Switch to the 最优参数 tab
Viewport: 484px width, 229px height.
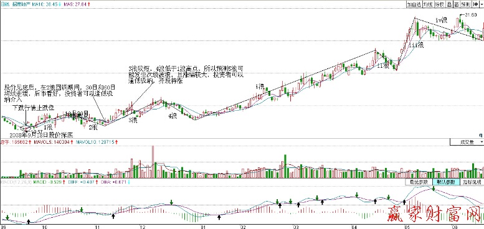(419, 182)
